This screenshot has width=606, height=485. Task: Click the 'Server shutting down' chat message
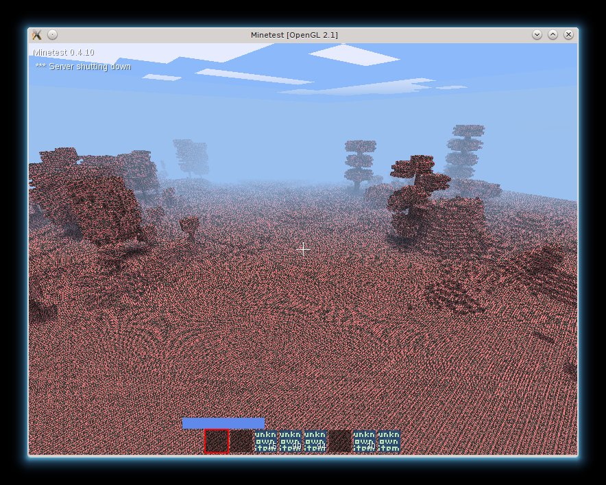coord(83,67)
